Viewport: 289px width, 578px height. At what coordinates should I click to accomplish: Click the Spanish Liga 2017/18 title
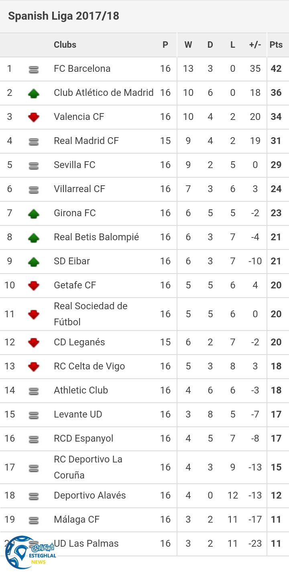point(64,16)
